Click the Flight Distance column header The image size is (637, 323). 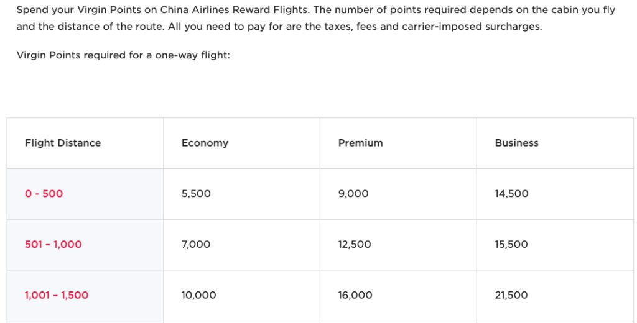coord(63,143)
